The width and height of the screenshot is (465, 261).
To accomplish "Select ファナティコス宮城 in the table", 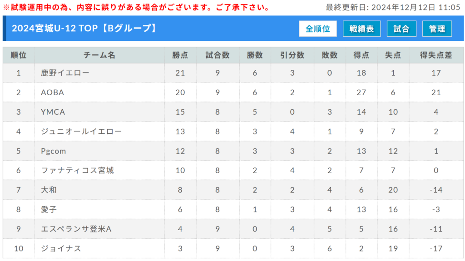I will pyautogui.click(x=77, y=170).
